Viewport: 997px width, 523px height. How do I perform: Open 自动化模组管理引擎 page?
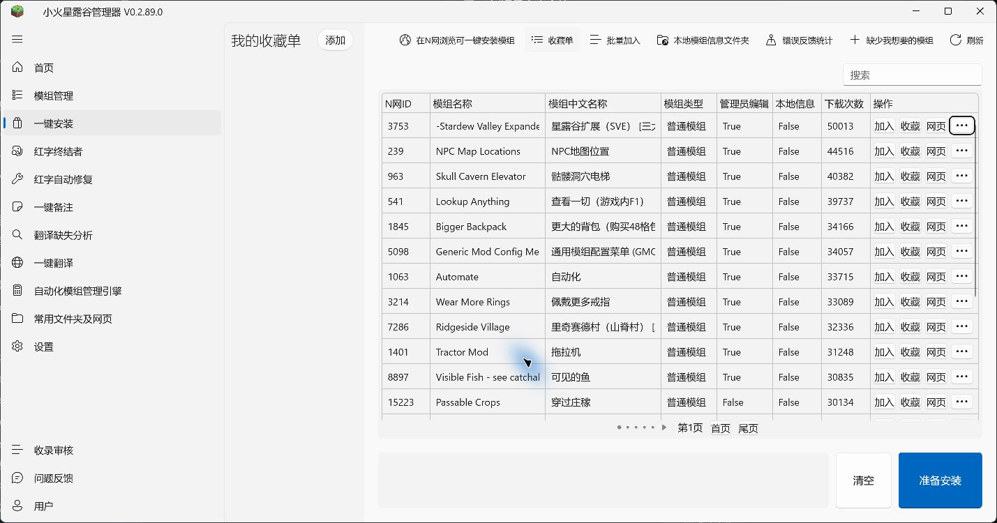pos(112,291)
